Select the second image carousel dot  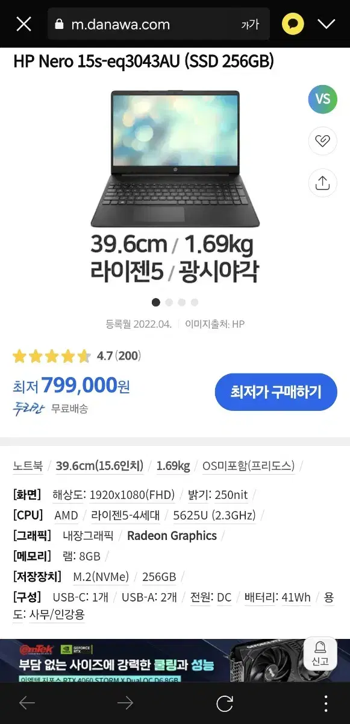pyautogui.click(x=169, y=302)
